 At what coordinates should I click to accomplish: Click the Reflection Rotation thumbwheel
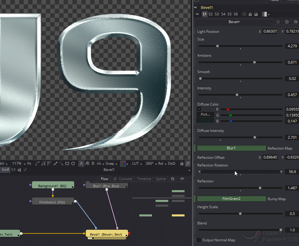point(240,171)
